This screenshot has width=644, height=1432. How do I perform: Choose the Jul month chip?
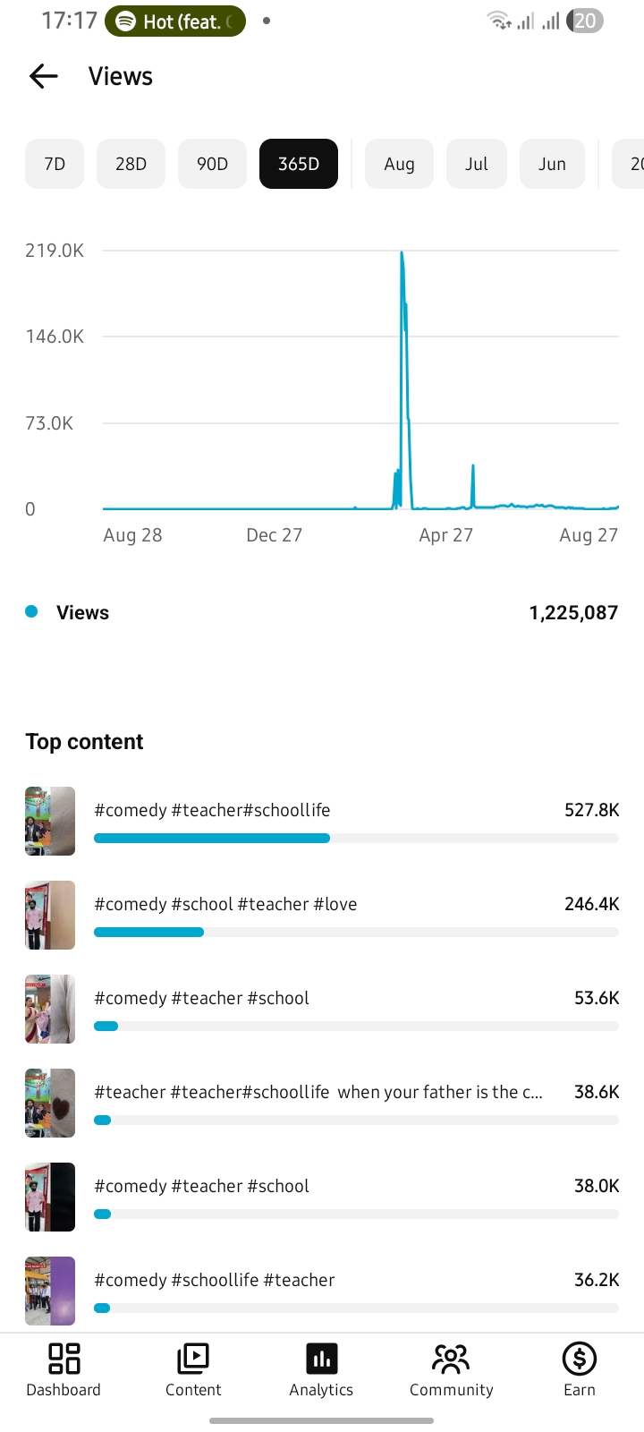[x=477, y=164]
